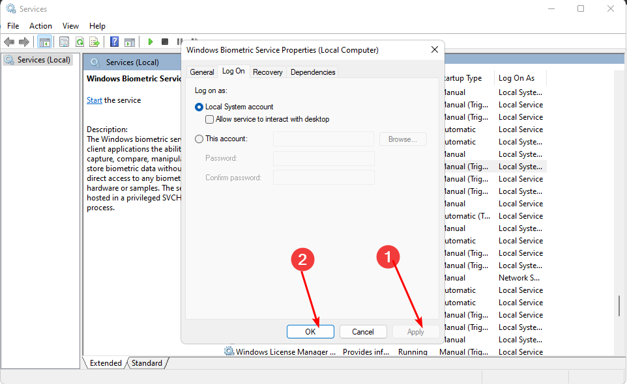Image resolution: width=627 pixels, height=384 pixels.
Task: Click the OK button
Action: click(x=310, y=332)
